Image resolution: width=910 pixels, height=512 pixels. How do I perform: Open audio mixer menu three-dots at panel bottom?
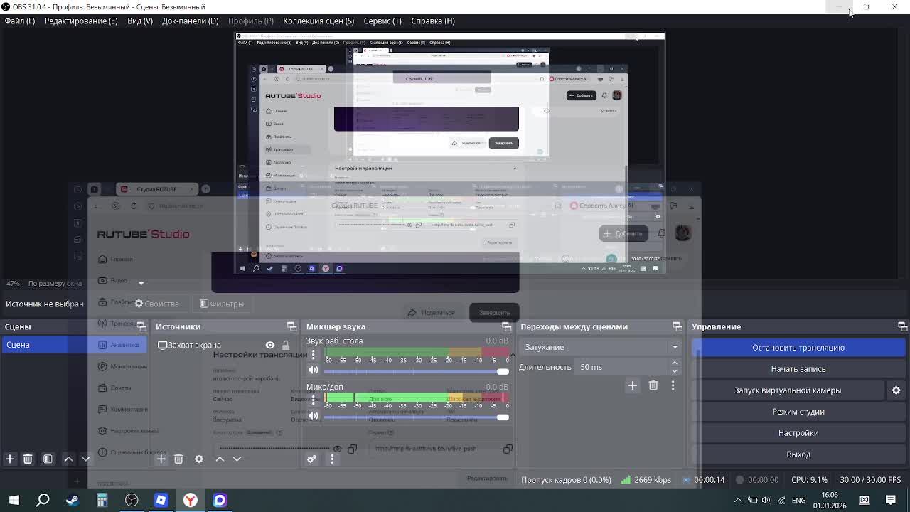(x=332, y=459)
